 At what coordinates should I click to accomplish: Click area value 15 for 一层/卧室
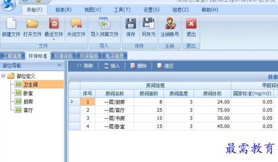(149, 126)
